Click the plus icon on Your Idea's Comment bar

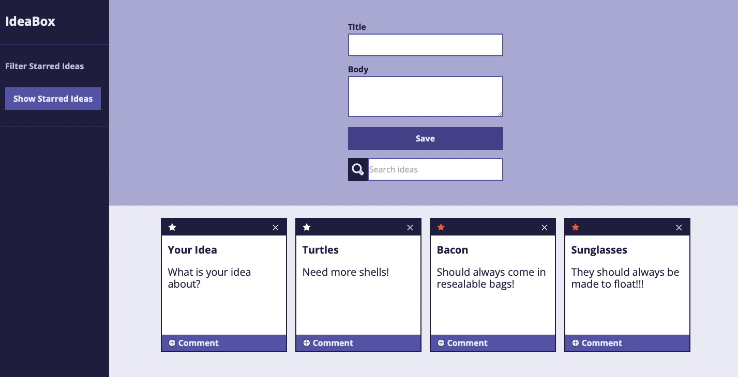[172, 342]
